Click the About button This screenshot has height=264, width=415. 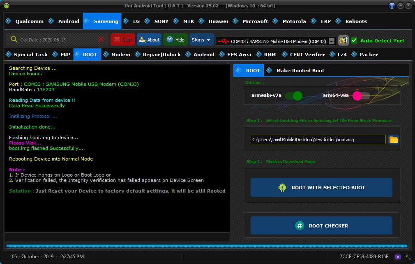tap(149, 40)
